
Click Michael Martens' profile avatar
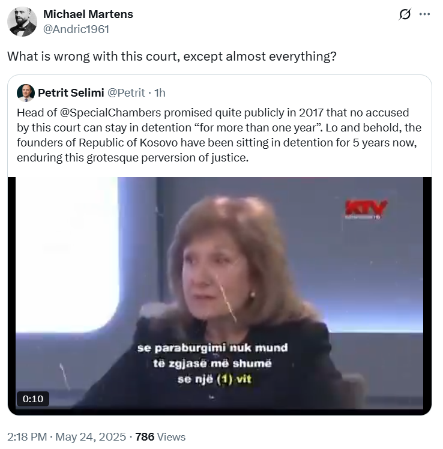pyautogui.click(x=22, y=22)
